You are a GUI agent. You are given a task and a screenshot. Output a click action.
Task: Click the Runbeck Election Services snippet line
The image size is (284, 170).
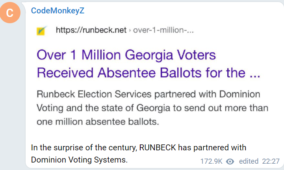click(x=148, y=94)
